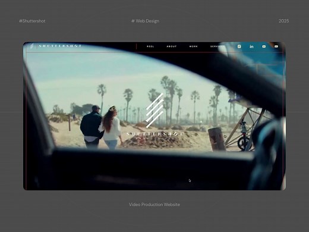Click the email envelope icon
The width and height of the screenshot is (309, 232).
pyautogui.click(x=276, y=46)
